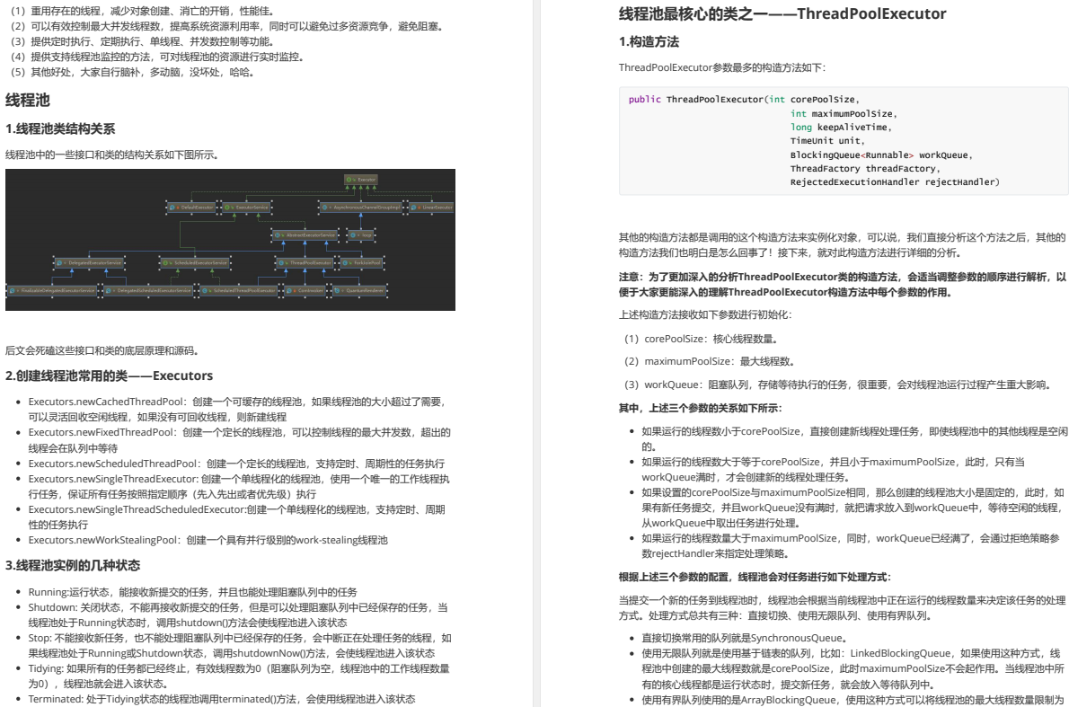Click bullet 如果运行的线程数量大于maximumPoolSize
Image resolution: width=1069 pixels, height=707 pixels.
[851, 545]
